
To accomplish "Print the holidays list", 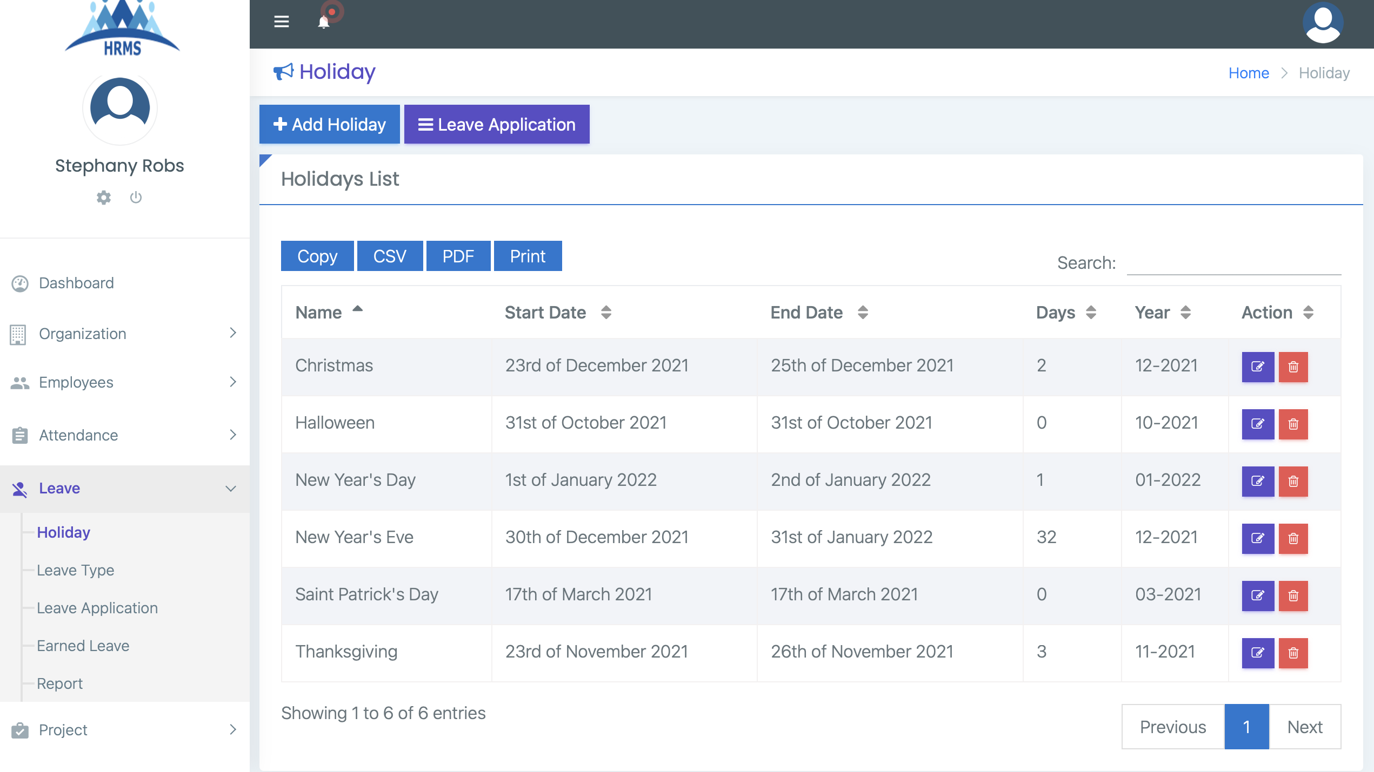I will 528,256.
